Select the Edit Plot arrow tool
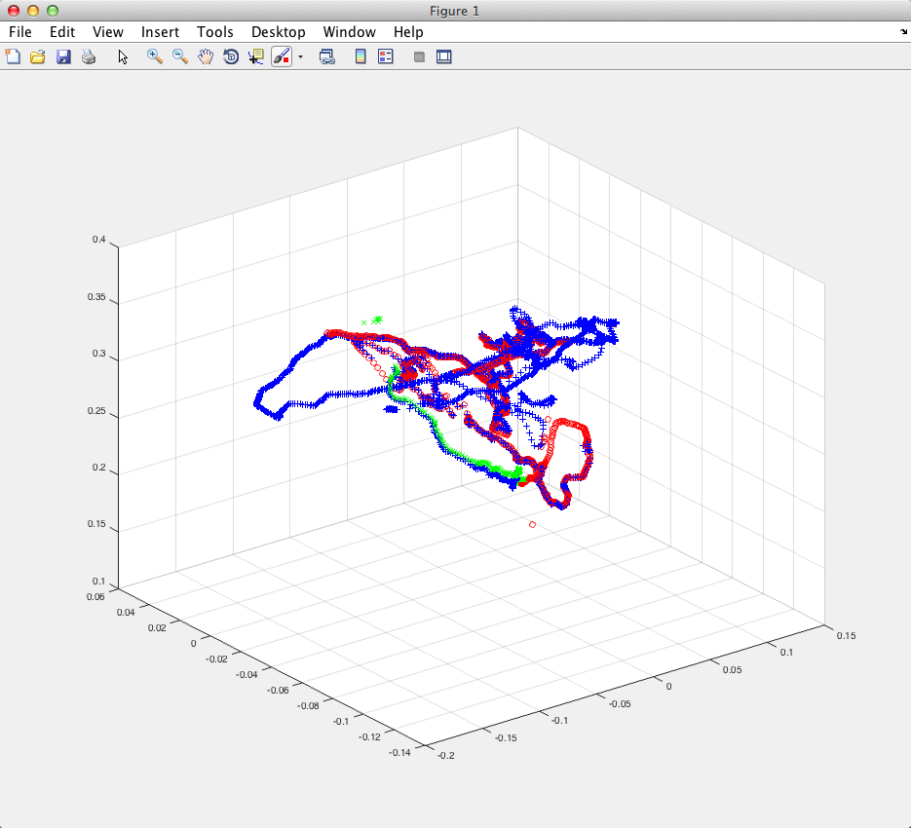The height and width of the screenshot is (828, 911). tap(123, 56)
